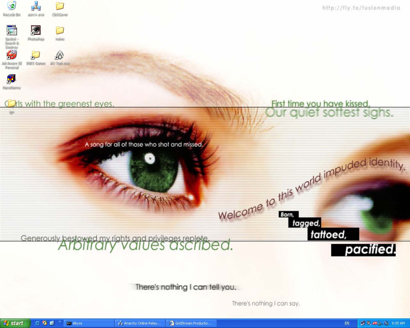Open the Start menu
Image resolution: width=410 pixels, height=328 pixels.
click(15, 323)
